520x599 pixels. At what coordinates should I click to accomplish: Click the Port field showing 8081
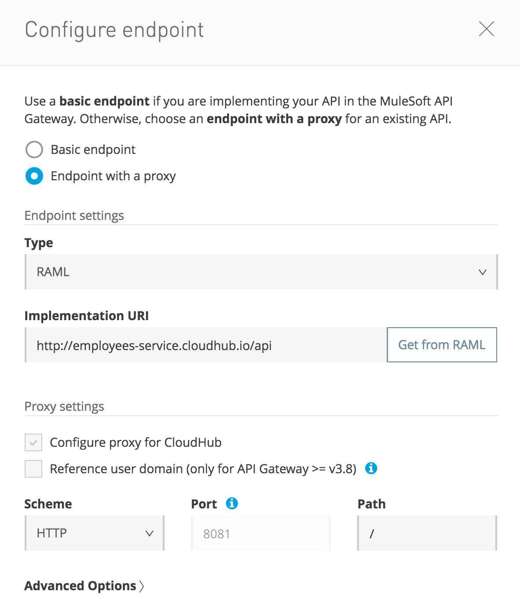coord(260,533)
